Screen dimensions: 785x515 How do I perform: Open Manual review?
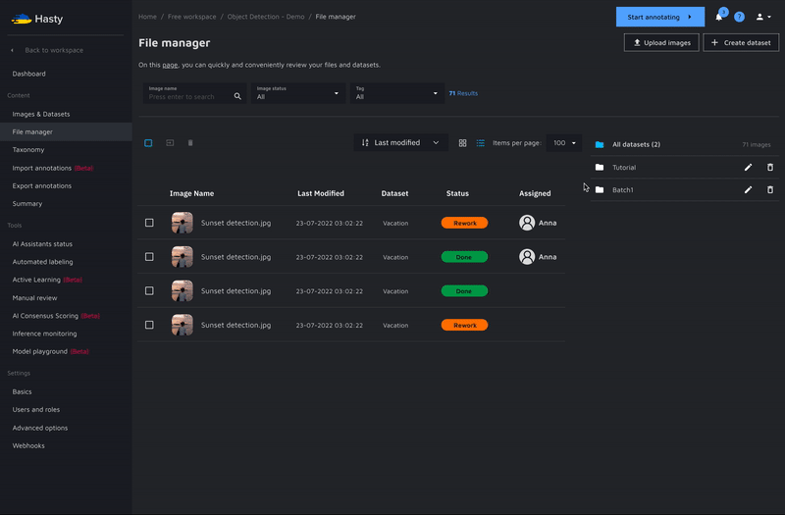pos(34,298)
